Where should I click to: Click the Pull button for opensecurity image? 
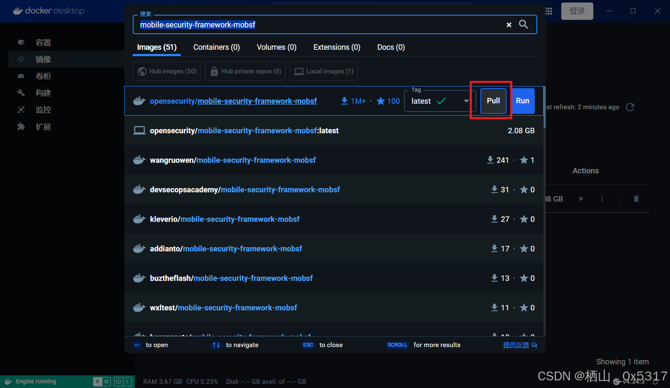pyautogui.click(x=493, y=101)
